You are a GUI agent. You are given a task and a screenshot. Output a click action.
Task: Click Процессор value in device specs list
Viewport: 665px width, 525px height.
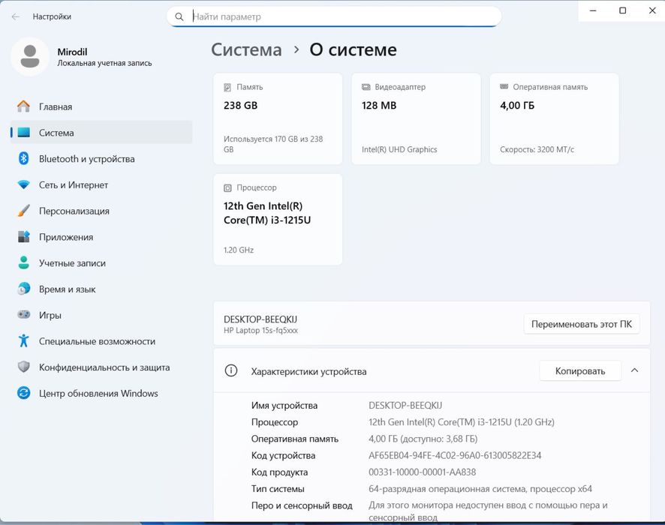click(462, 422)
